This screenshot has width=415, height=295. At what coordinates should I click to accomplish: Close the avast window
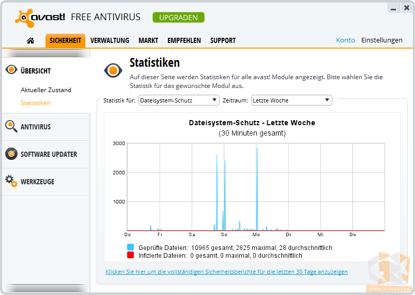[x=407, y=8]
